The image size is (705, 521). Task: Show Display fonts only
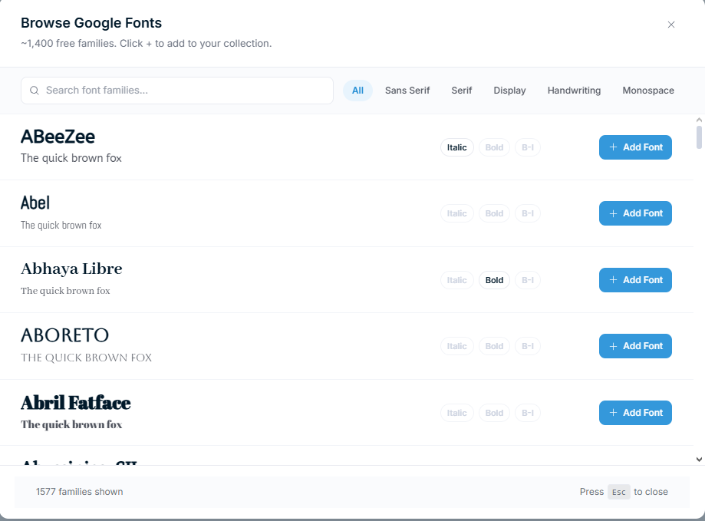coord(509,91)
